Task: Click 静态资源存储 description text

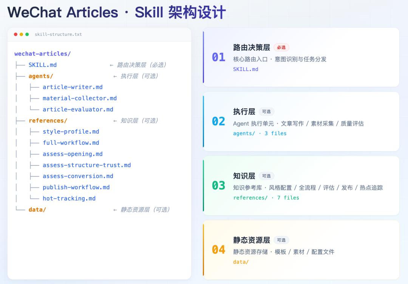Action: [284, 252]
